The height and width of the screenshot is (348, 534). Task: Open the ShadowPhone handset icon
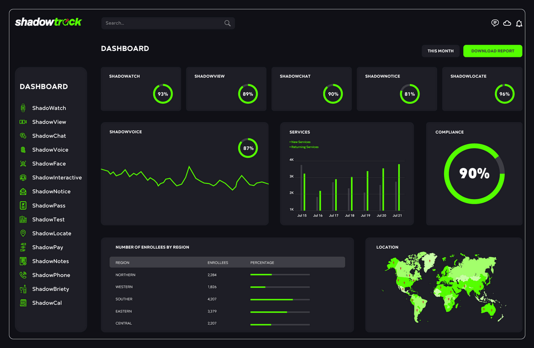23,275
